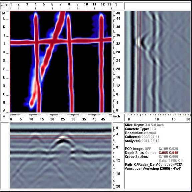
Task: Click the Depth Slice Combo setting
Action: click(x=151, y=153)
